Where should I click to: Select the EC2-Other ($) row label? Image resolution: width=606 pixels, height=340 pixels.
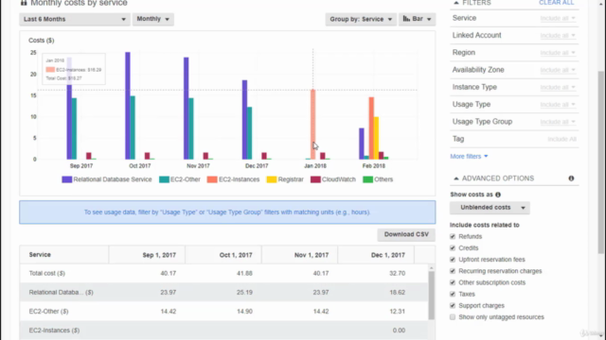[x=48, y=312]
